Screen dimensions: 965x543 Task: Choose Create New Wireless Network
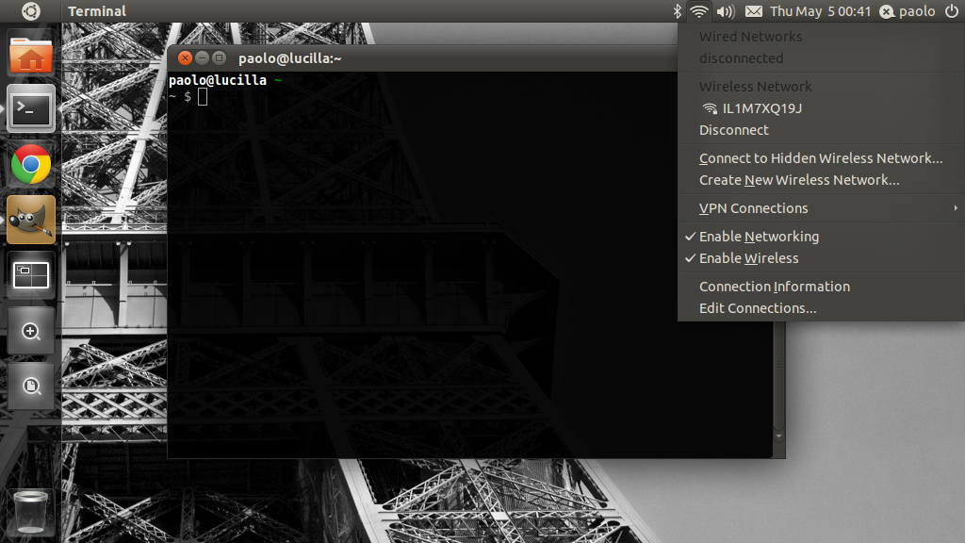coord(821,180)
